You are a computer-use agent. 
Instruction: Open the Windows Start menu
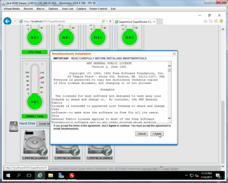point(8,175)
